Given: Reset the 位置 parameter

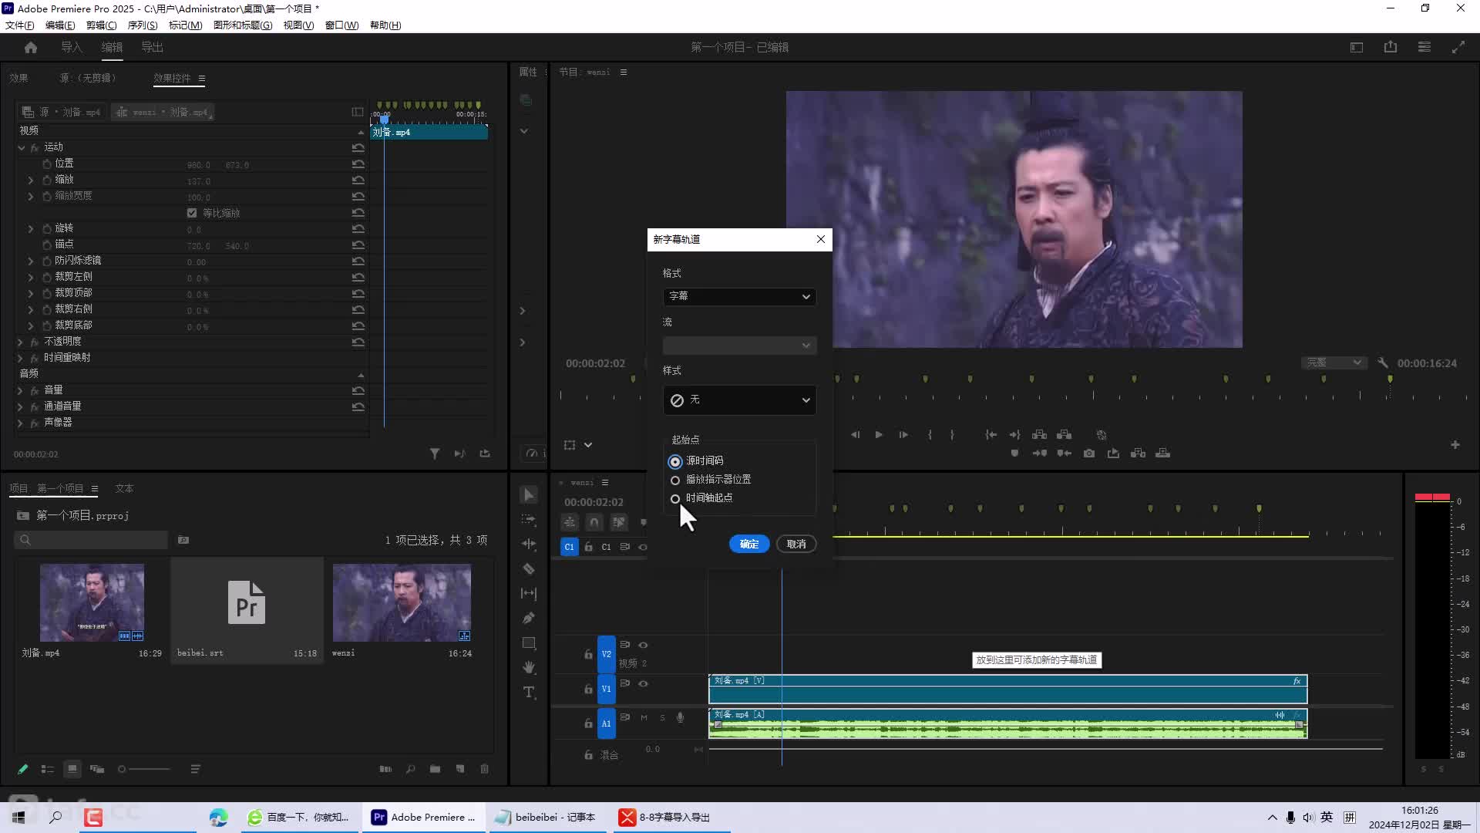Looking at the screenshot, I should click(x=358, y=164).
